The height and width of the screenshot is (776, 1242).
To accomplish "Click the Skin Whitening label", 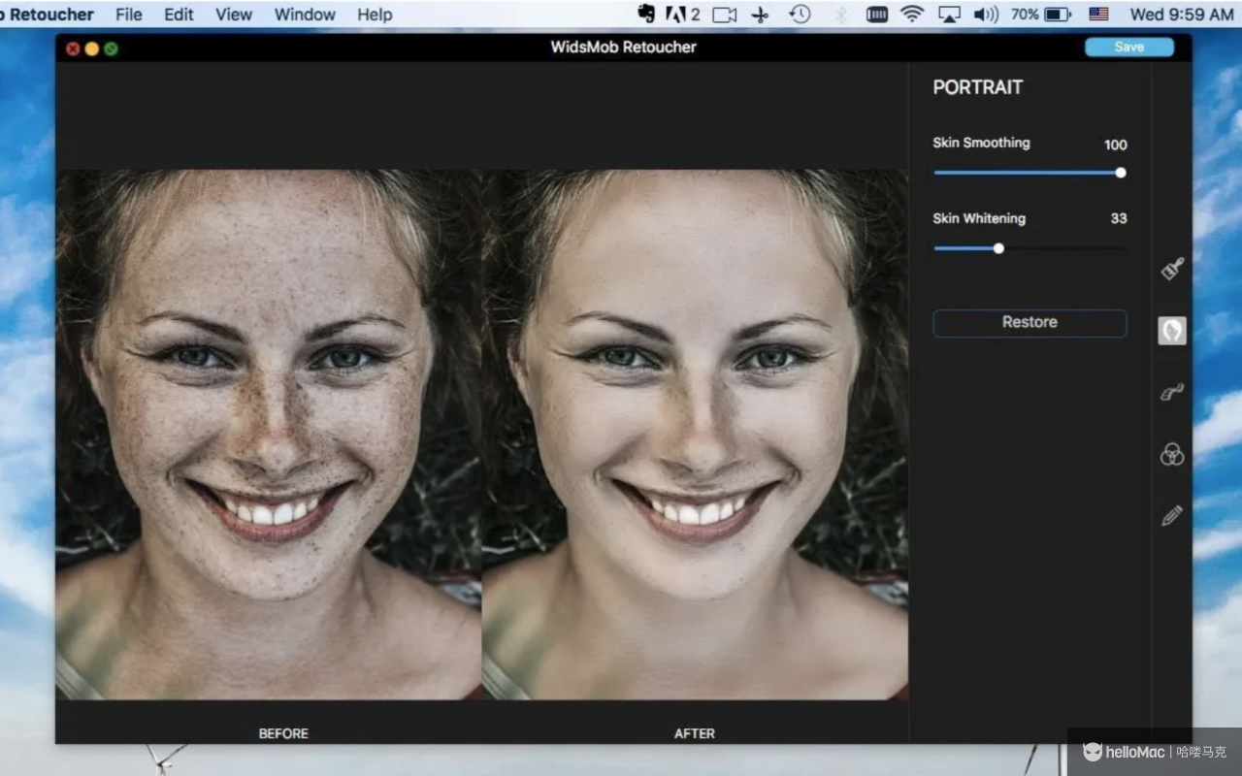I will coord(979,218).
